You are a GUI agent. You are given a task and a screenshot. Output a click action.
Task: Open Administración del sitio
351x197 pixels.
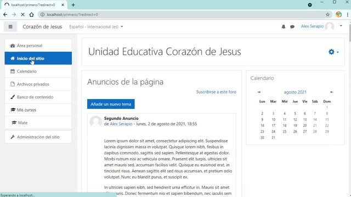tap(38, 137)
